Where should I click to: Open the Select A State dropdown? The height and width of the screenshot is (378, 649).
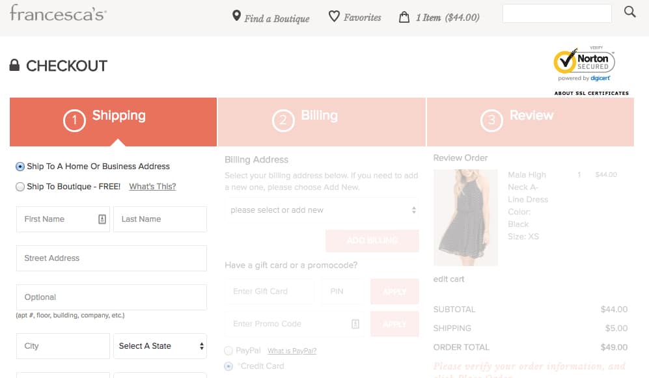159,345
